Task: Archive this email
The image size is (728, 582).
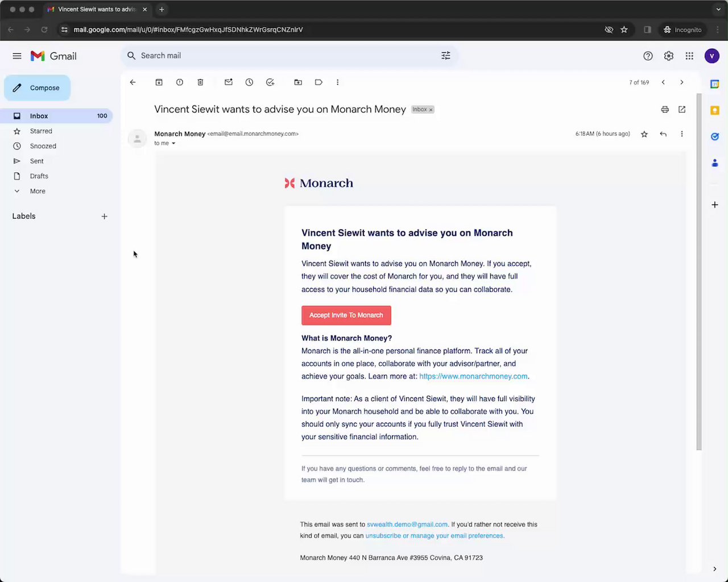Action: pyautogui.click(x=159, y=82)
